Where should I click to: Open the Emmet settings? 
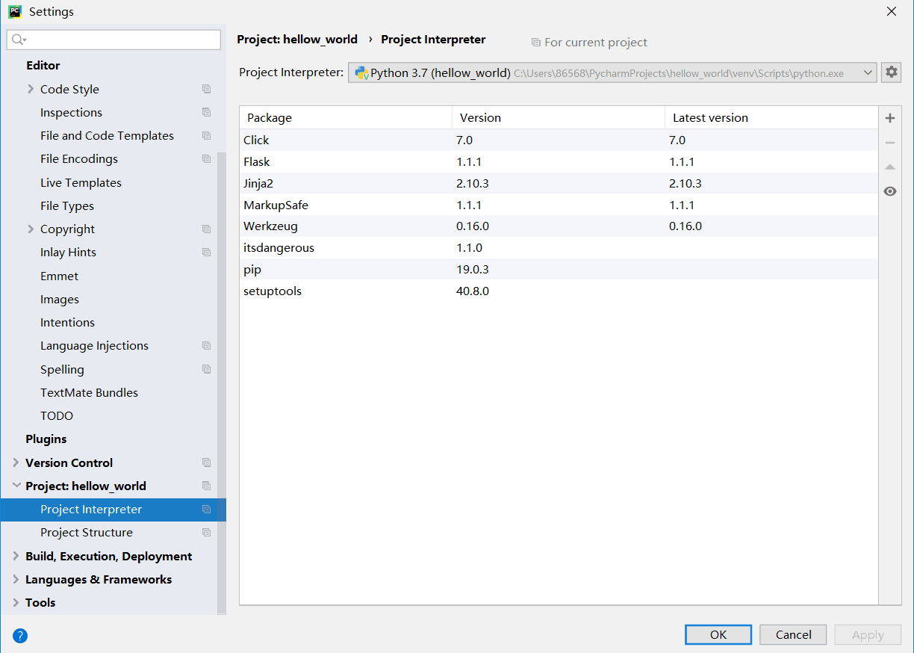point(59,276)
